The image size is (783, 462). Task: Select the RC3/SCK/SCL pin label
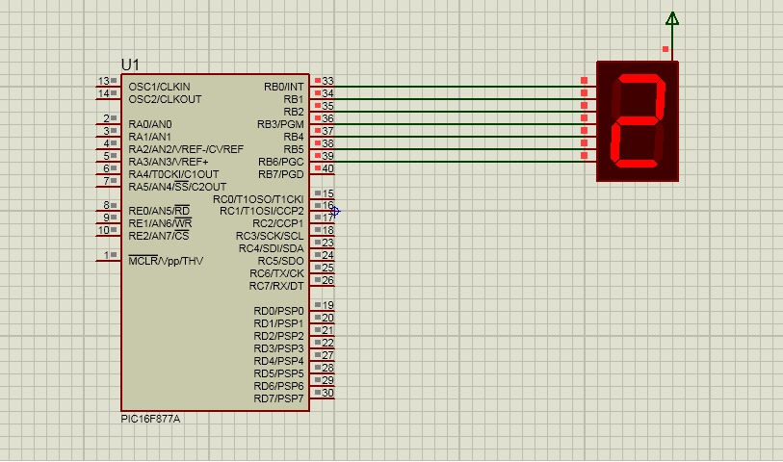tap(270, 236)
